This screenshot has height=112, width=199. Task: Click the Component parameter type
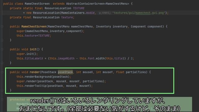pyautogui.click(x=138, y=26)
